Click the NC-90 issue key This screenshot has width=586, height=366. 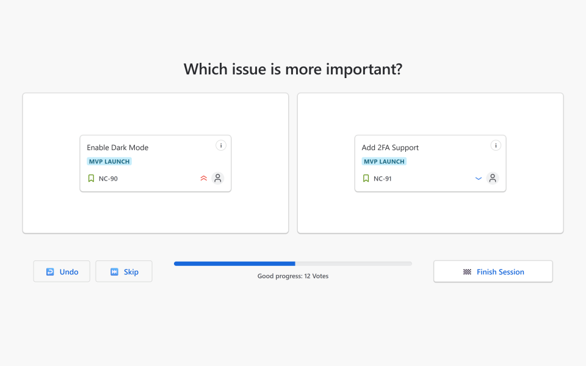pos(108,179)
